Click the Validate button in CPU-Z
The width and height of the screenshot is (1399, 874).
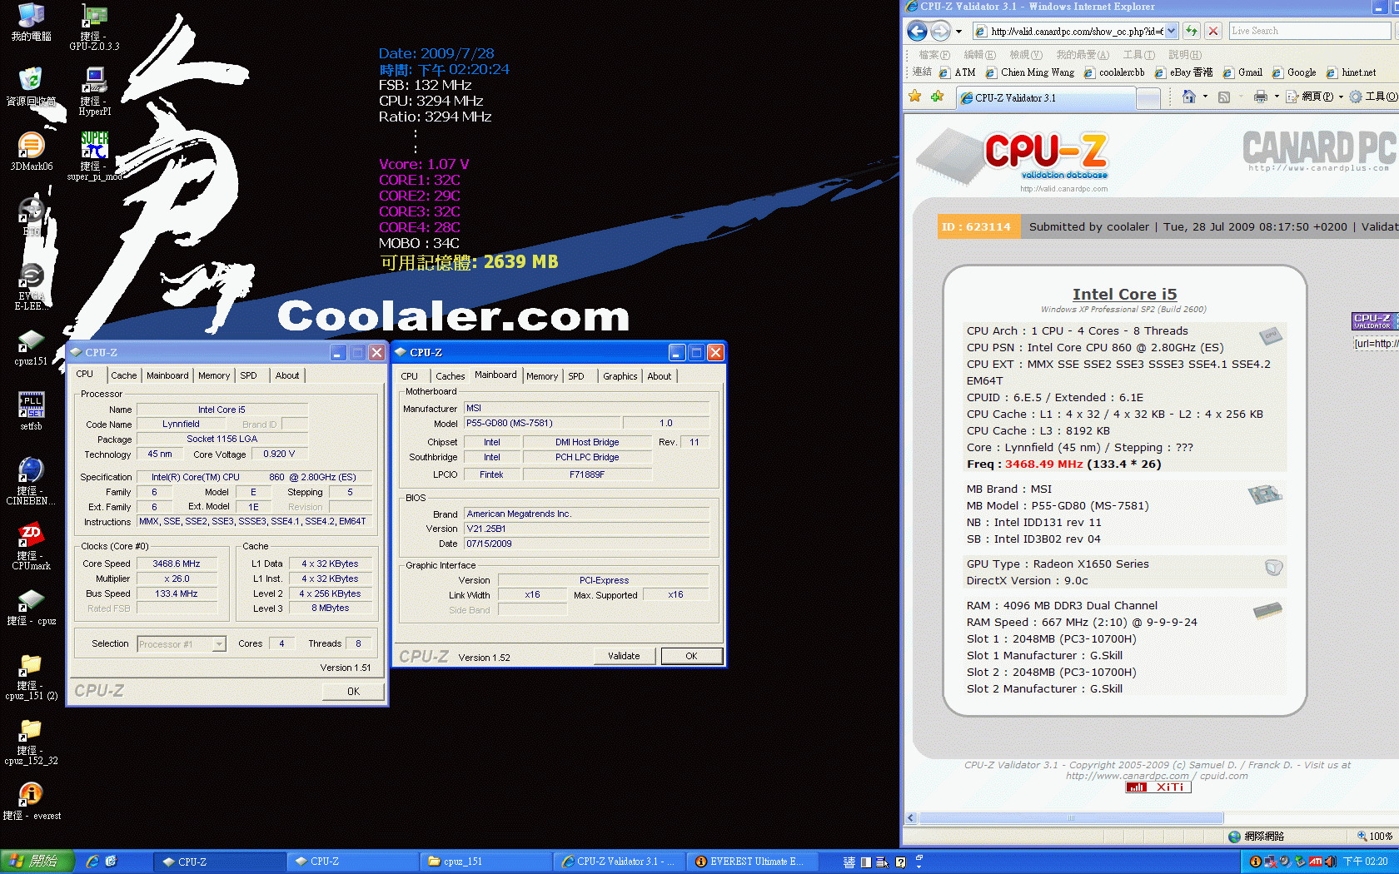[624, 656]
